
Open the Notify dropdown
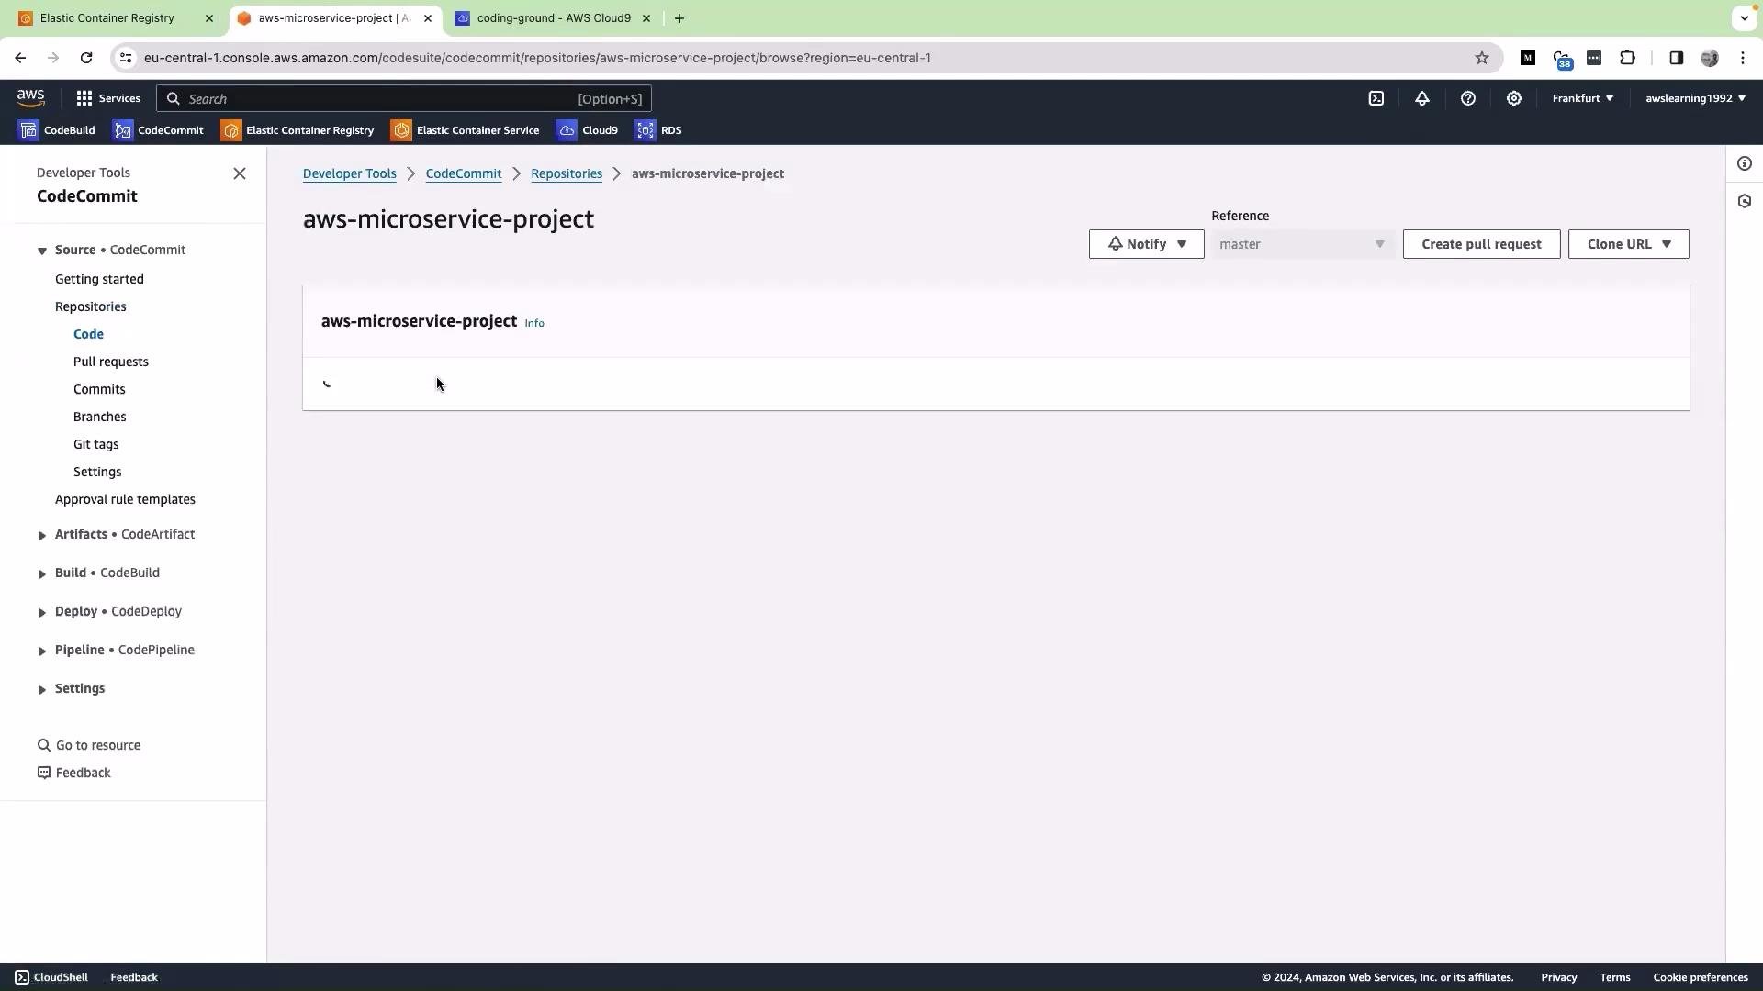click(1147, 244)
